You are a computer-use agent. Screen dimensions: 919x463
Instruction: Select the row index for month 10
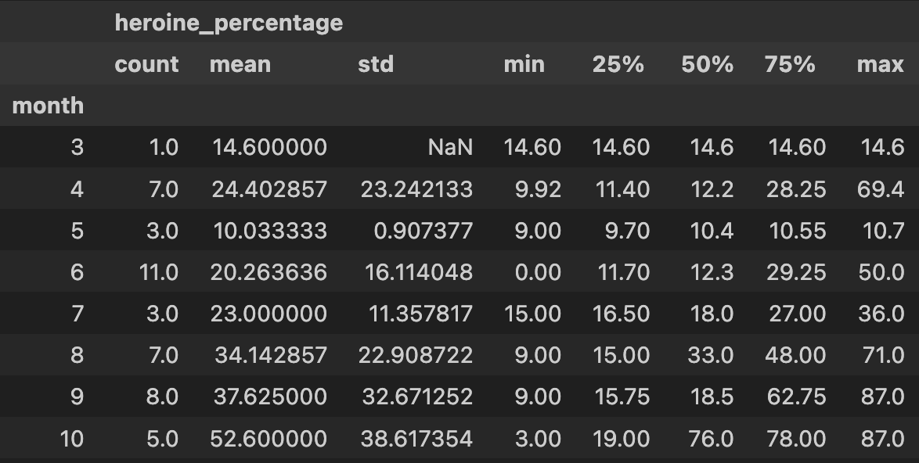[71, 439]
